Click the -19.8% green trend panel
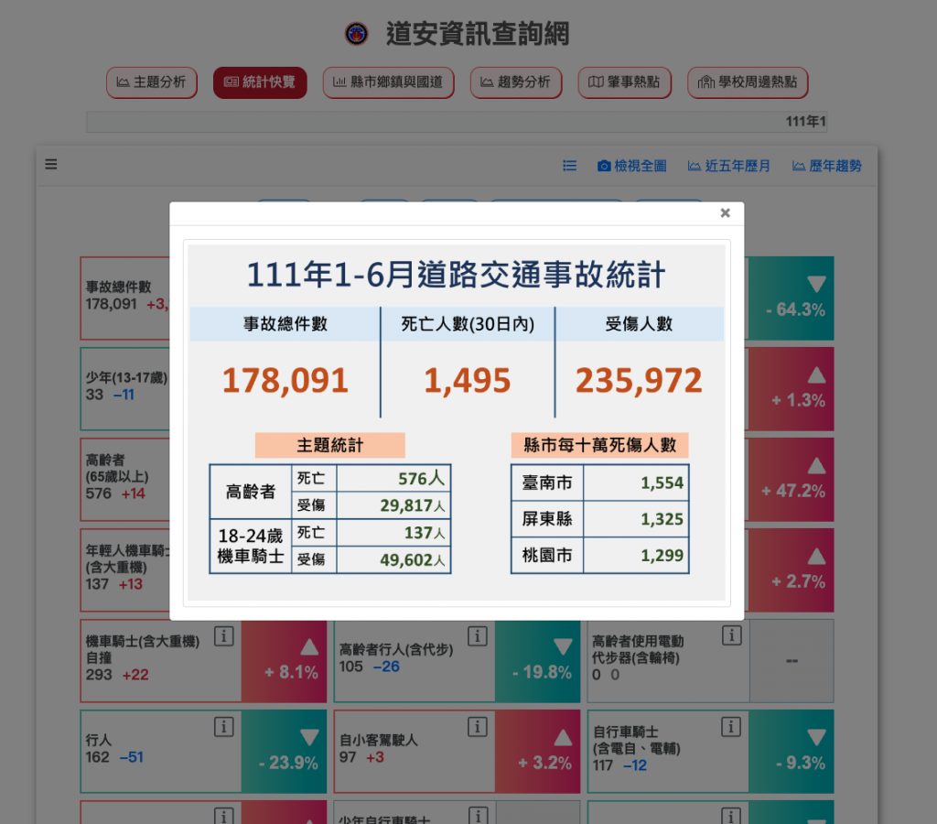 point(538,661)
